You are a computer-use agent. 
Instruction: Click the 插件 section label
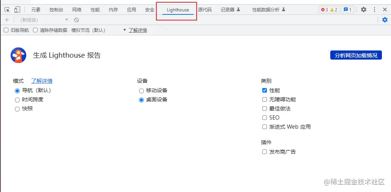266,142
